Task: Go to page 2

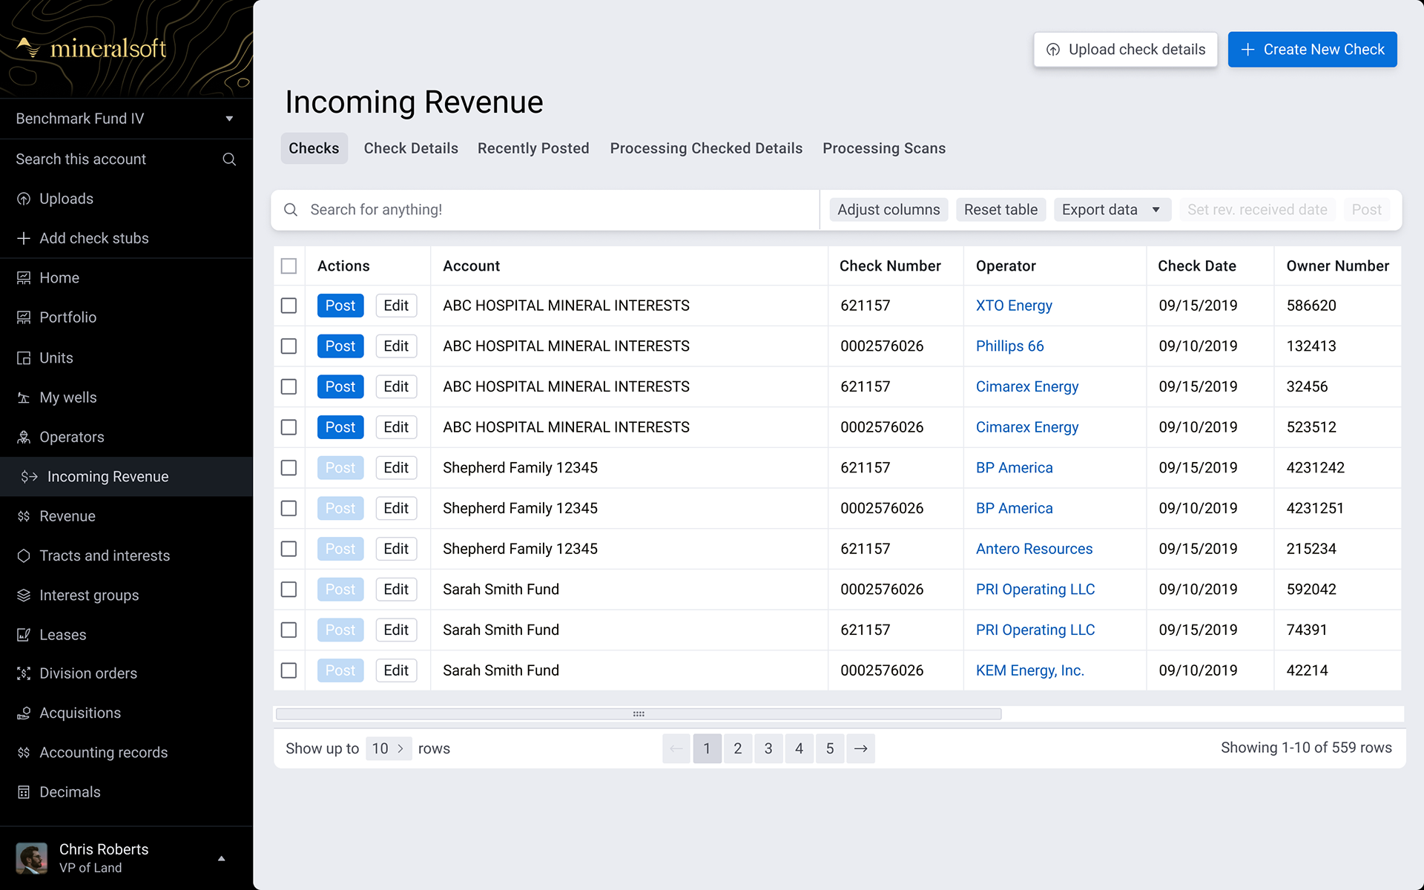Action: click(738, 748)
